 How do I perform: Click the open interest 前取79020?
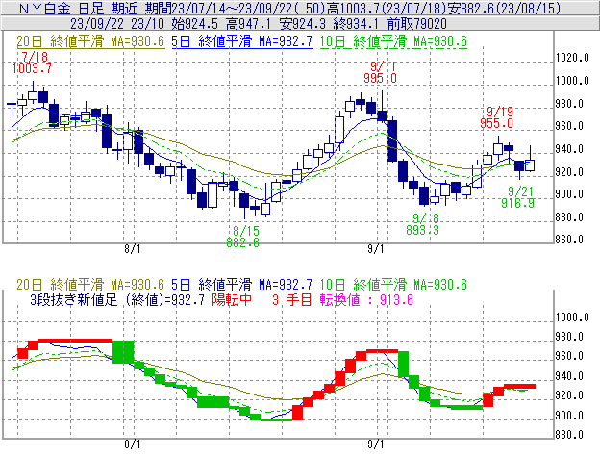416,24
